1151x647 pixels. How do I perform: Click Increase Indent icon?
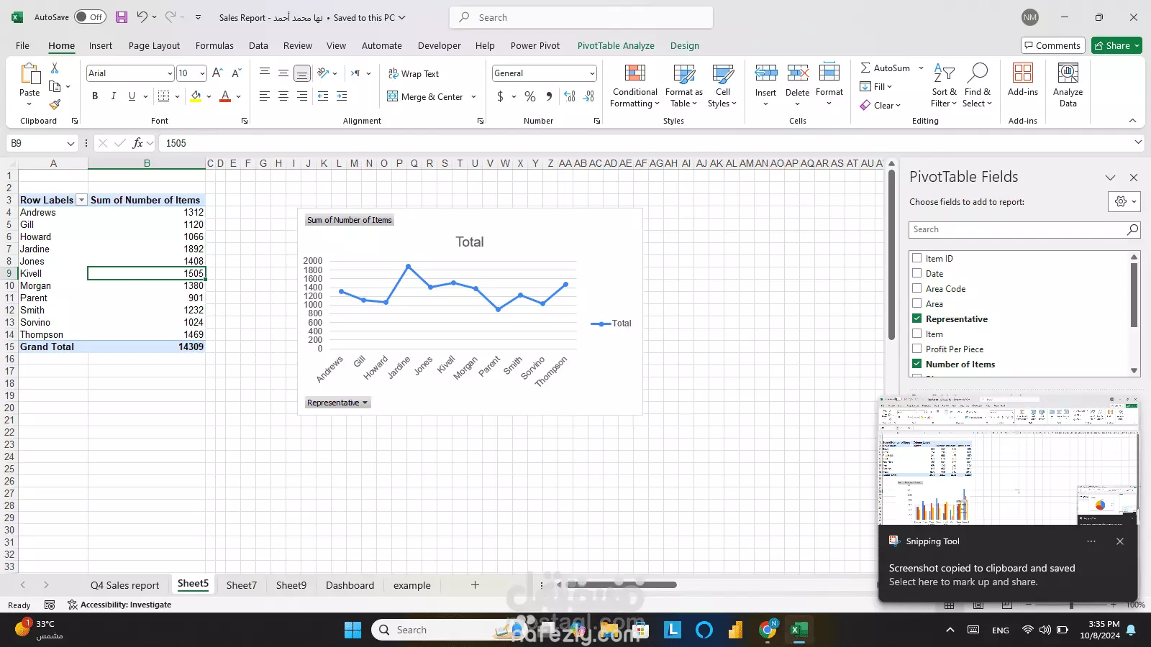coord(342,96)
